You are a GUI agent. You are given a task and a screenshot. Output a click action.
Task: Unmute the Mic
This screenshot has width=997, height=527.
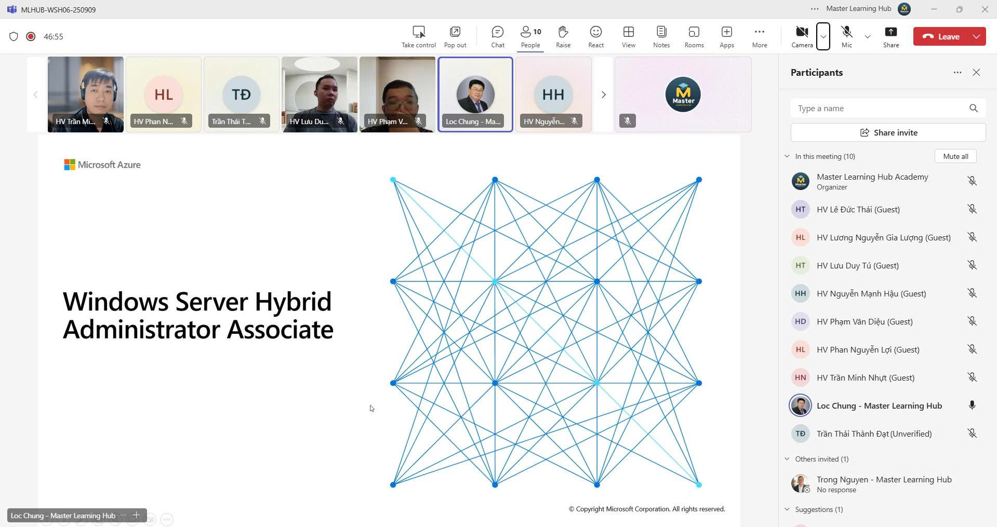846,36
